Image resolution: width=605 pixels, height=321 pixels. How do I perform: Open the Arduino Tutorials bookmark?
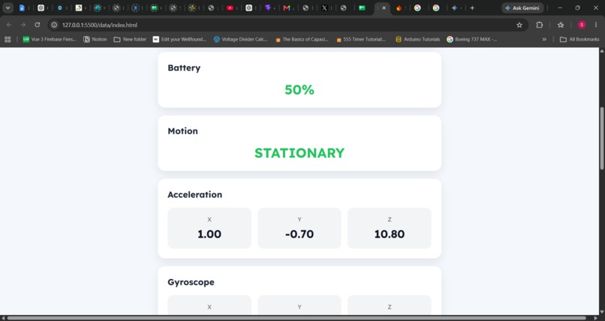(418, 39)
